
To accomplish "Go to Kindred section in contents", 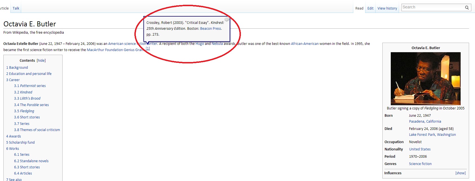I will [x=23, y=92].
